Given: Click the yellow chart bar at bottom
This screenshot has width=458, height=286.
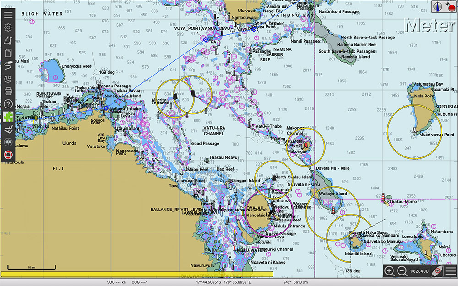Looking at the screenshot, I should tap(137, 275).
